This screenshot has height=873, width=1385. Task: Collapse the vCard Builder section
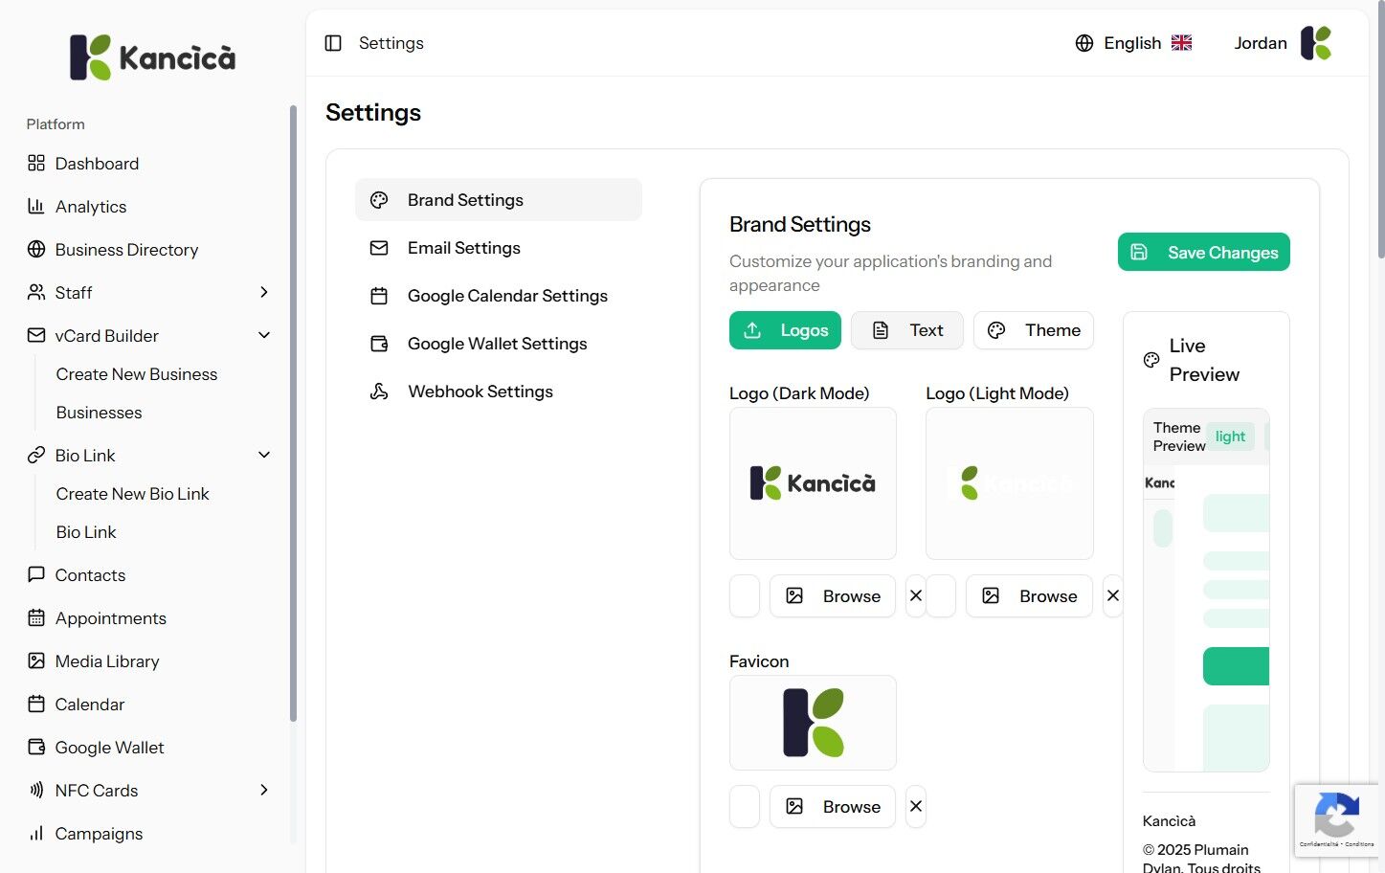coord(264,336)
